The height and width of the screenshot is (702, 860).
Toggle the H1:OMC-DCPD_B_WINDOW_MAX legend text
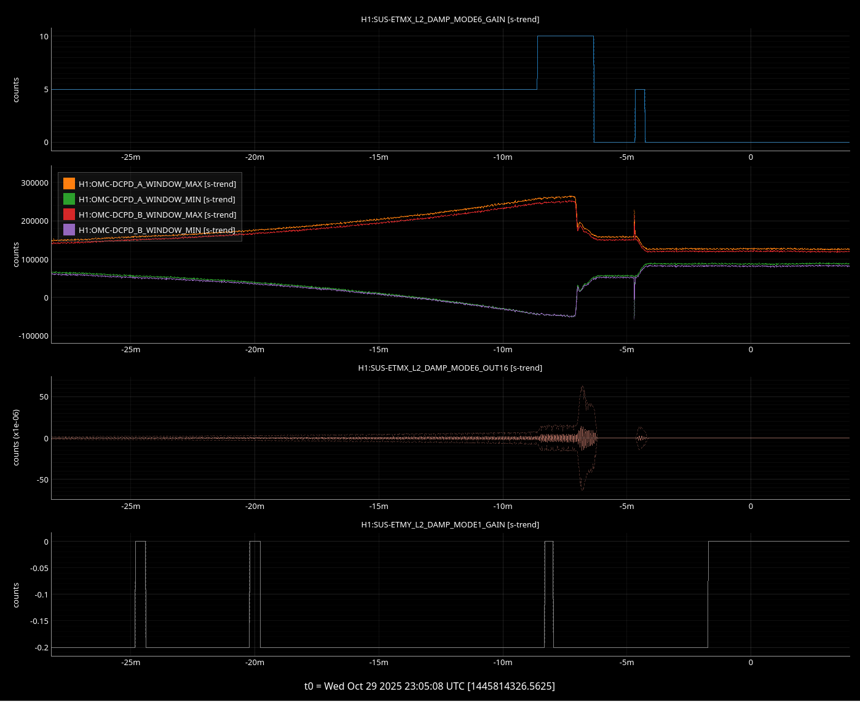[x=157, y=215]
